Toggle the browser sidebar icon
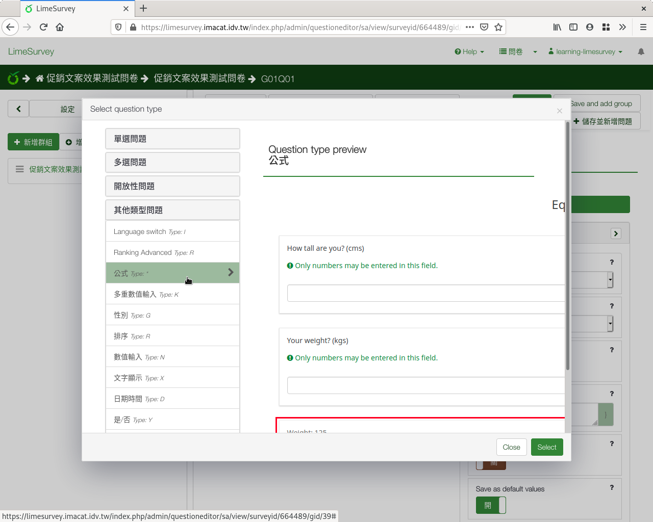 tap(573, 27)
